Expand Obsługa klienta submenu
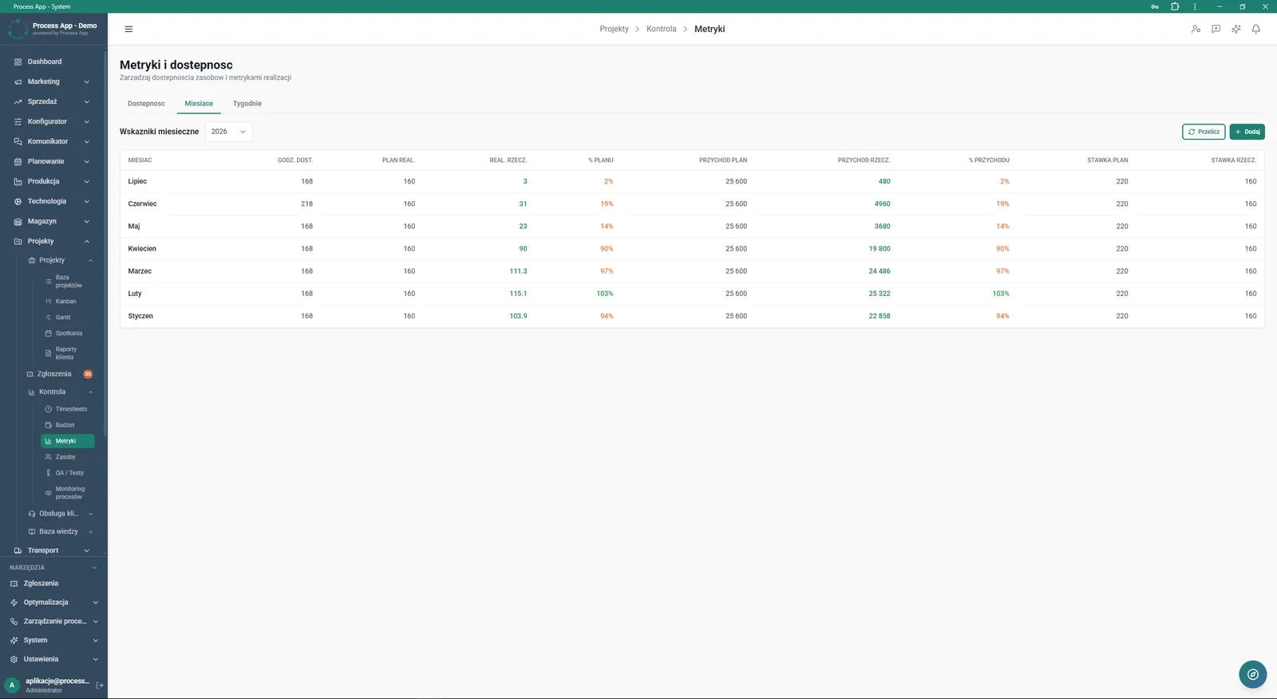This screenshot has height=699, width=1277. point(59,514)
